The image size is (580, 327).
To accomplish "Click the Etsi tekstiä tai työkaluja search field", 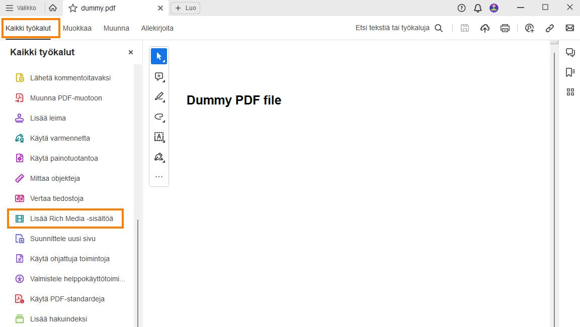I will (392, 28).
